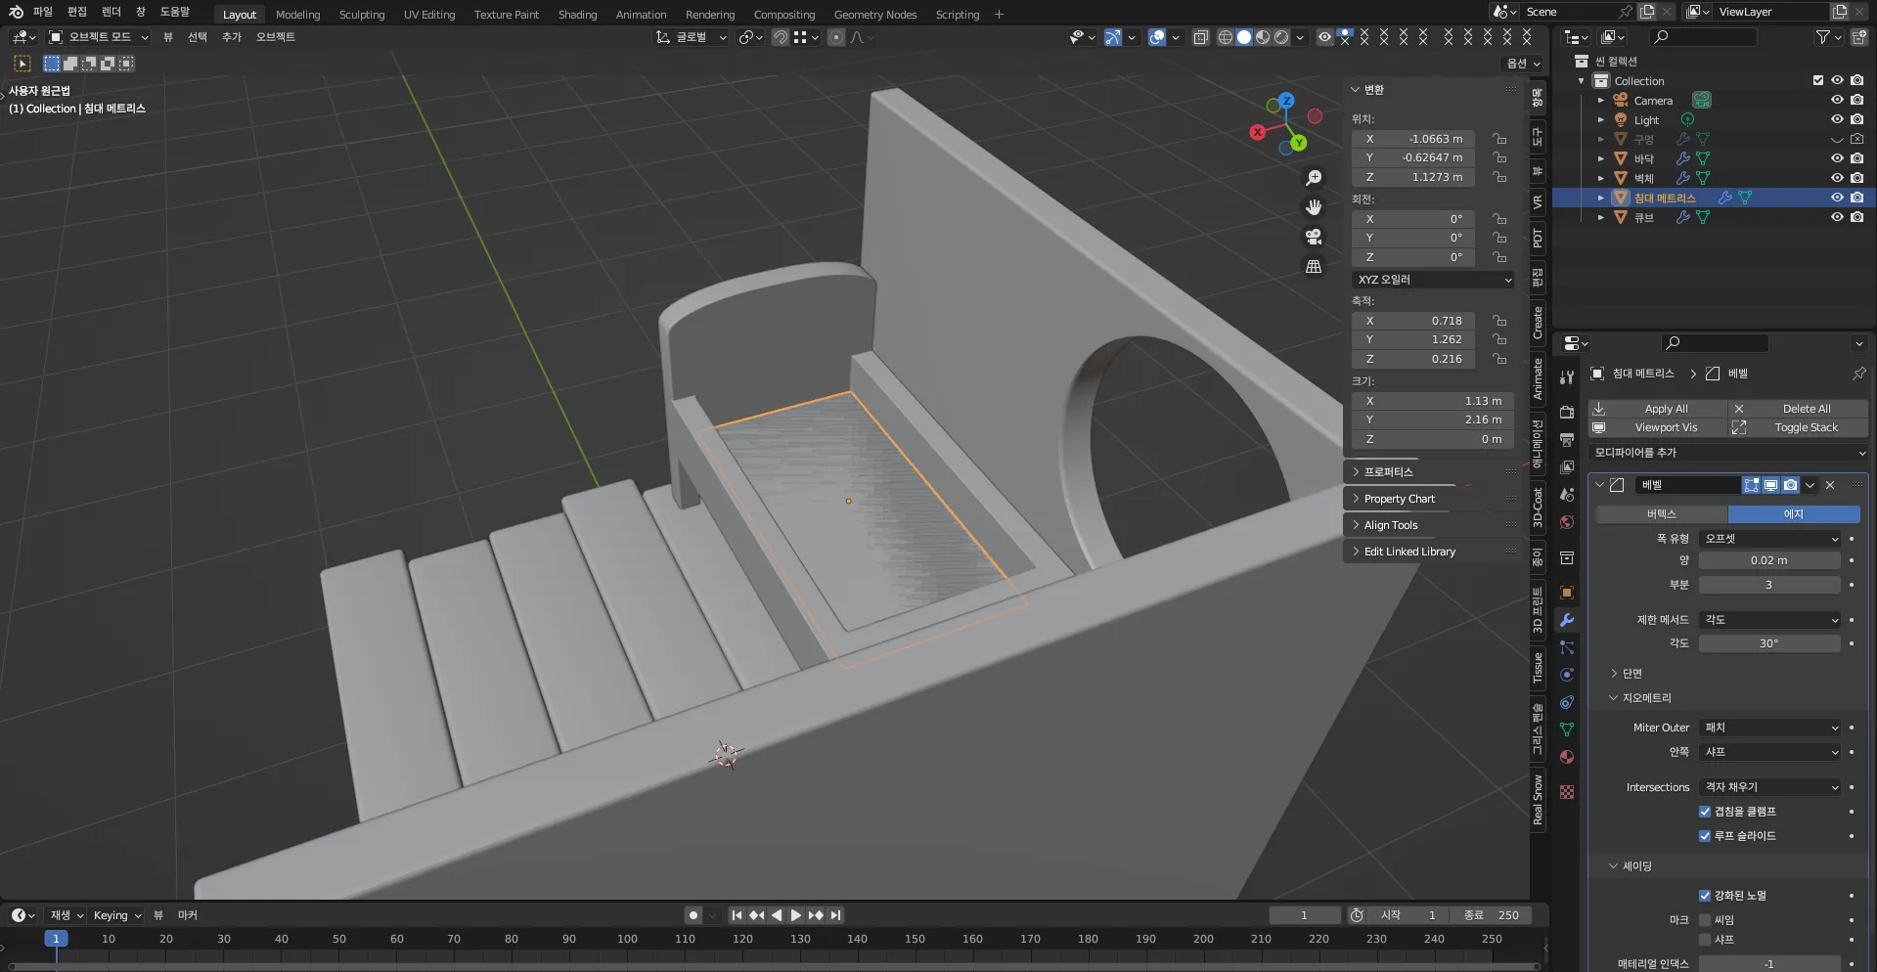
Task: Switch to the Sculpting workspace tab
Action: [361, 15]
